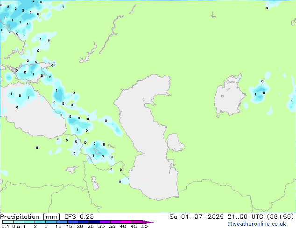Image resolution: width=296 pixels, height=228 pixels.
Task: Click the '10' legend scale label
Action: 58,226
